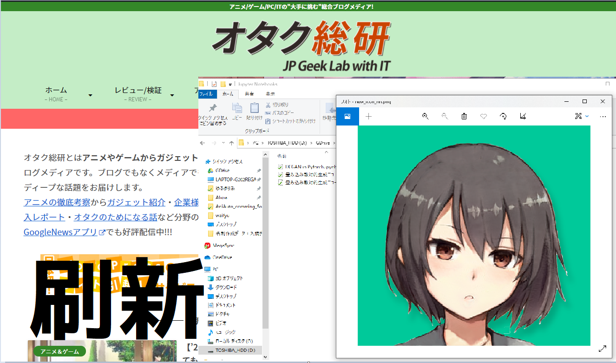This screenshot has height=363, width=616.
Task: Click Paste shortcut (ショートカットの貼り付け)
Action: tap(290, 121)
